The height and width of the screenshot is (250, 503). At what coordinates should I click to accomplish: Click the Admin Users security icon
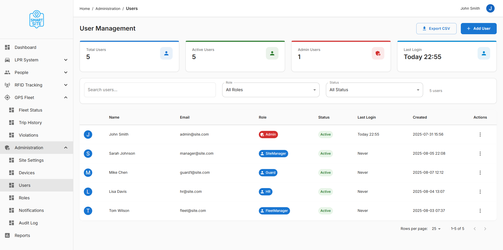(x=378, y=53)
